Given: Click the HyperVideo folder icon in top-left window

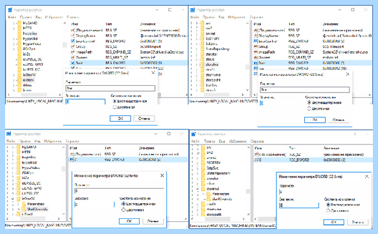Looking at the screenshot, I should click(20, 44).
